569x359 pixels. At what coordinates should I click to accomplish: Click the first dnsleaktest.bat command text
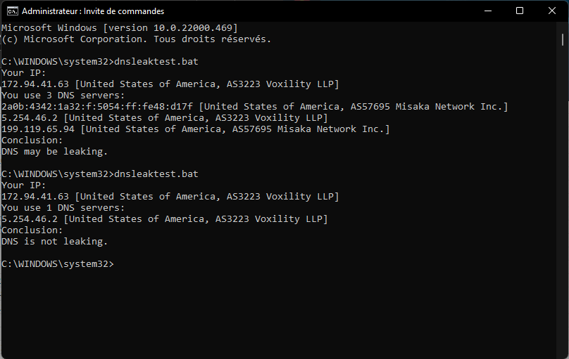point(156,62)
